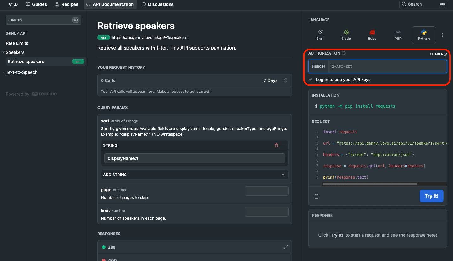This screenshot has height=261, width=453.
Task: Open the Search bar with the magnifier icon
Action: click(404, 4)
